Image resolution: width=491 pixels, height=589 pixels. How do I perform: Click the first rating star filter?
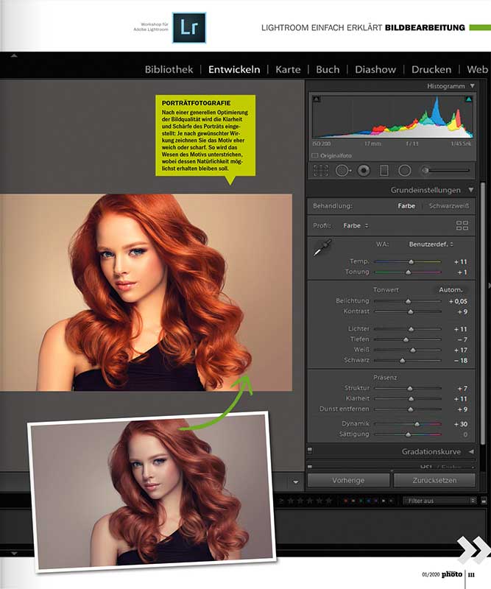click(x=290, y=501)
